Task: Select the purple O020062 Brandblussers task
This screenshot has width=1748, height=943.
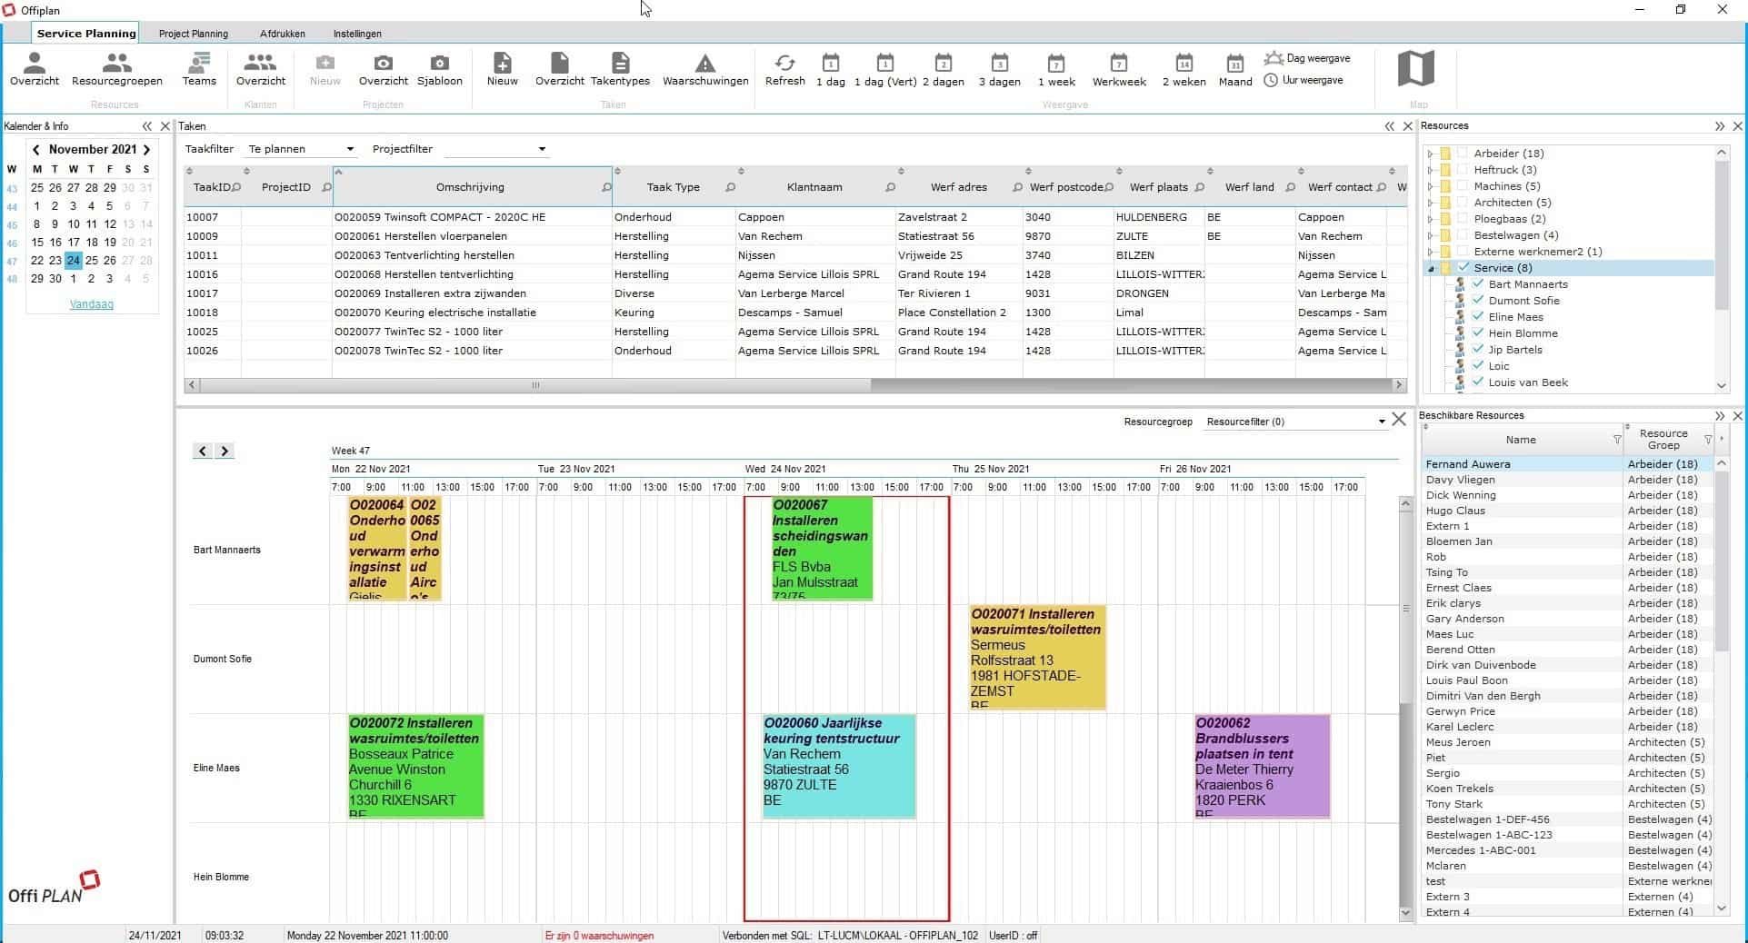Action: pos(1262,767)
